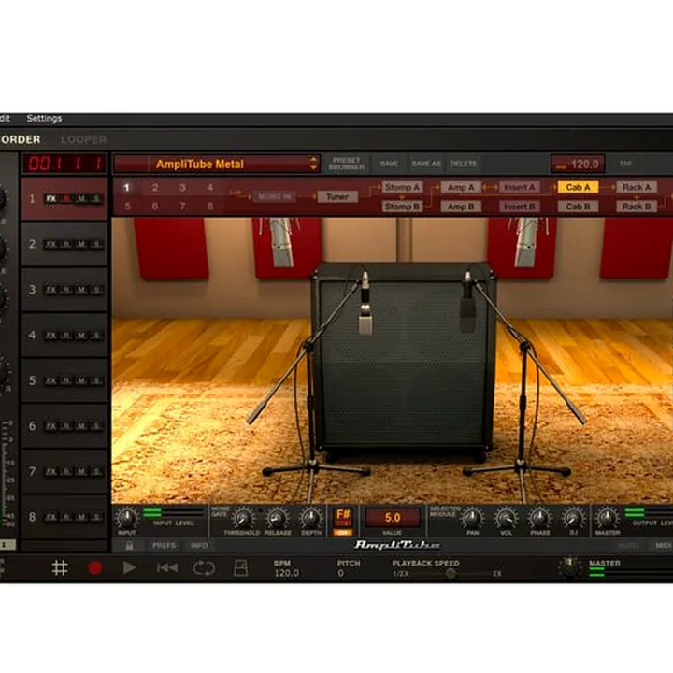This screenshot has height=673, width=673.
Task: Select signal chain preset slot 1
Action: pyautogui.click(x=126, y=188)
